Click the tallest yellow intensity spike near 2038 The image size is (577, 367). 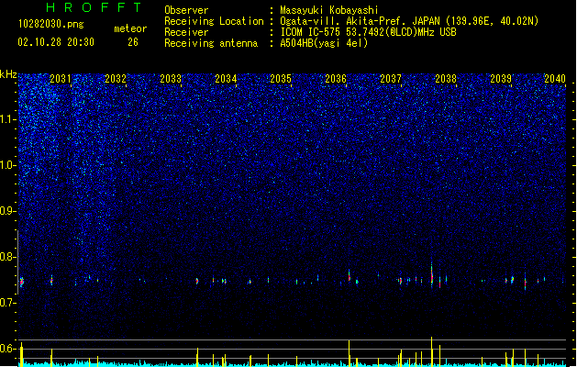(x=432, y=351)
